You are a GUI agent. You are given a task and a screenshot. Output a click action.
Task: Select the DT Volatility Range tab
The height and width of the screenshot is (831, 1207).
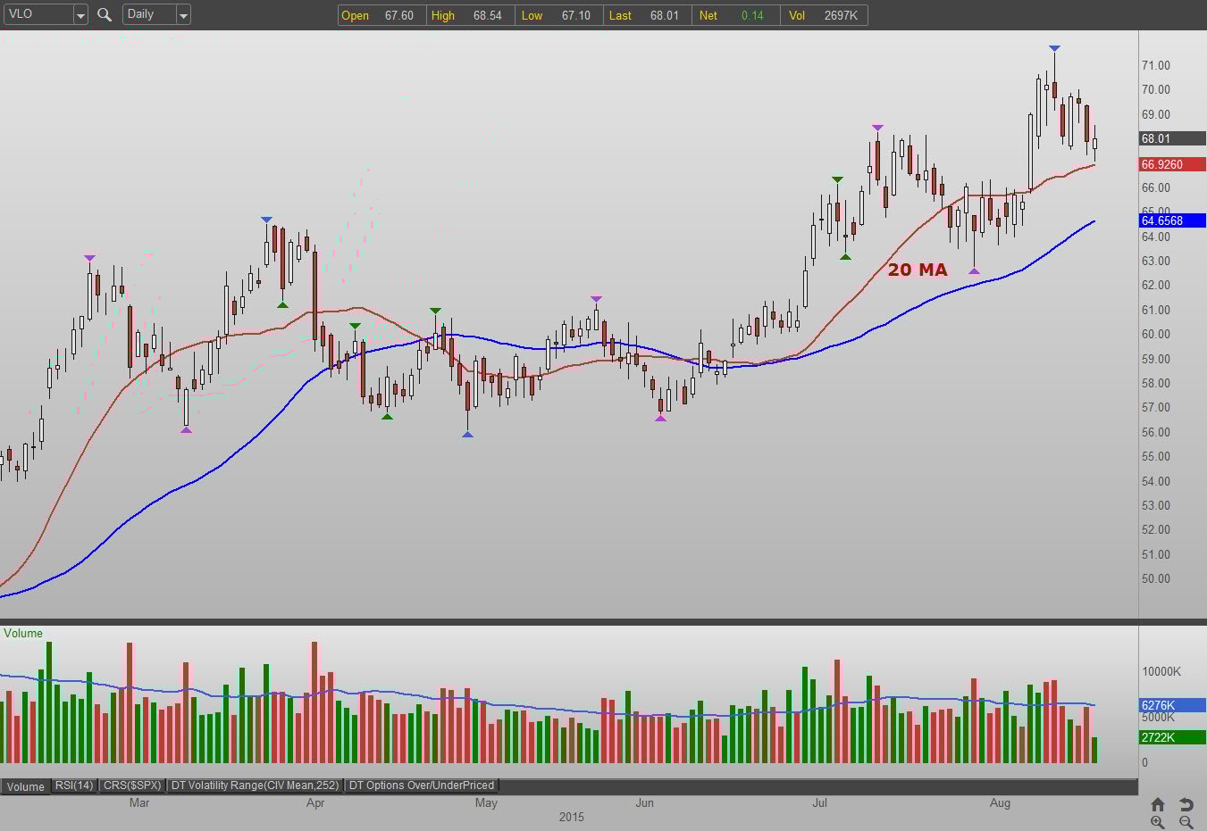[x=256, y=785]
